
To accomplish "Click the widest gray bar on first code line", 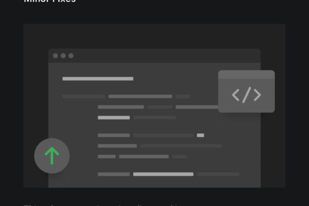I will point(140,96).
